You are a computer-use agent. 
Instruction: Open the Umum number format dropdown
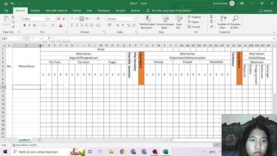[134, 19]
